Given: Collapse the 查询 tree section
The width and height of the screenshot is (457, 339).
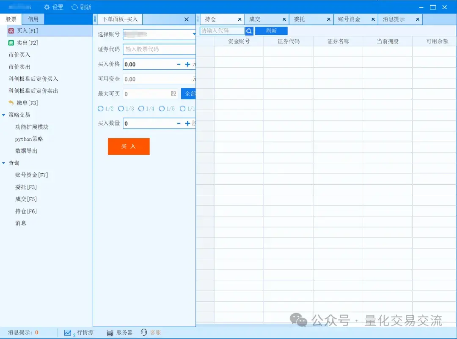Looking at the screenshot, I should tap(3, 163).
